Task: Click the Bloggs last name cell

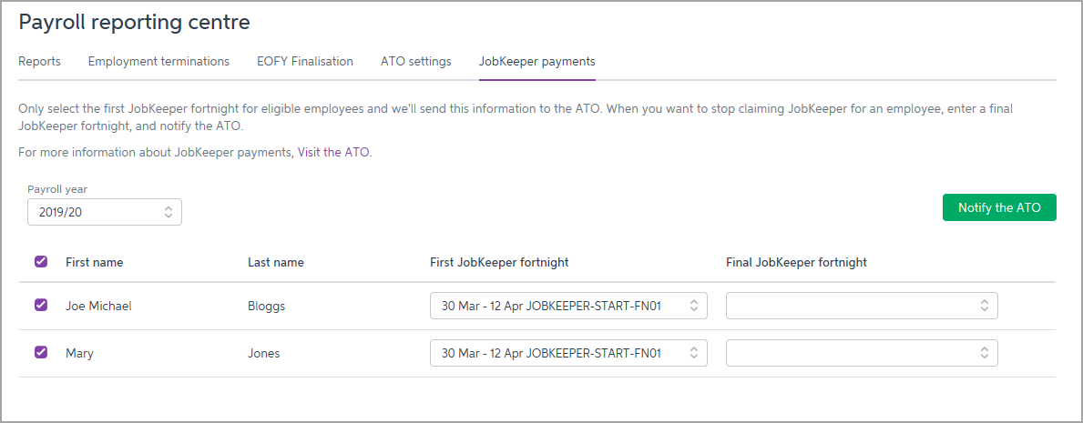Action: 267,307
